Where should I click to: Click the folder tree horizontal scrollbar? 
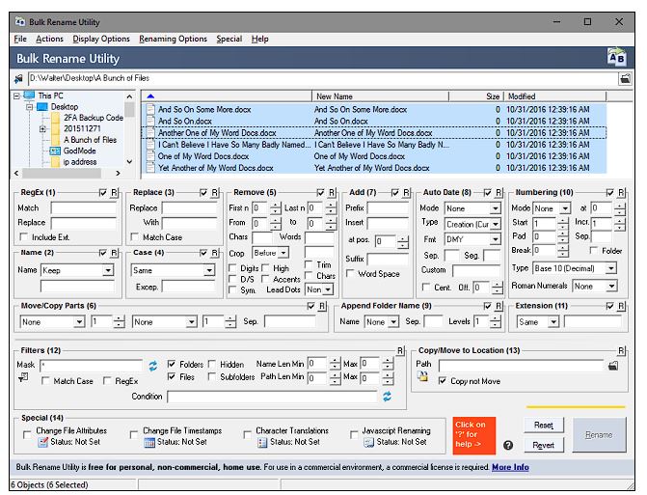click(x=67, y=173)
